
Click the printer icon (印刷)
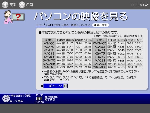coord(22,5)
